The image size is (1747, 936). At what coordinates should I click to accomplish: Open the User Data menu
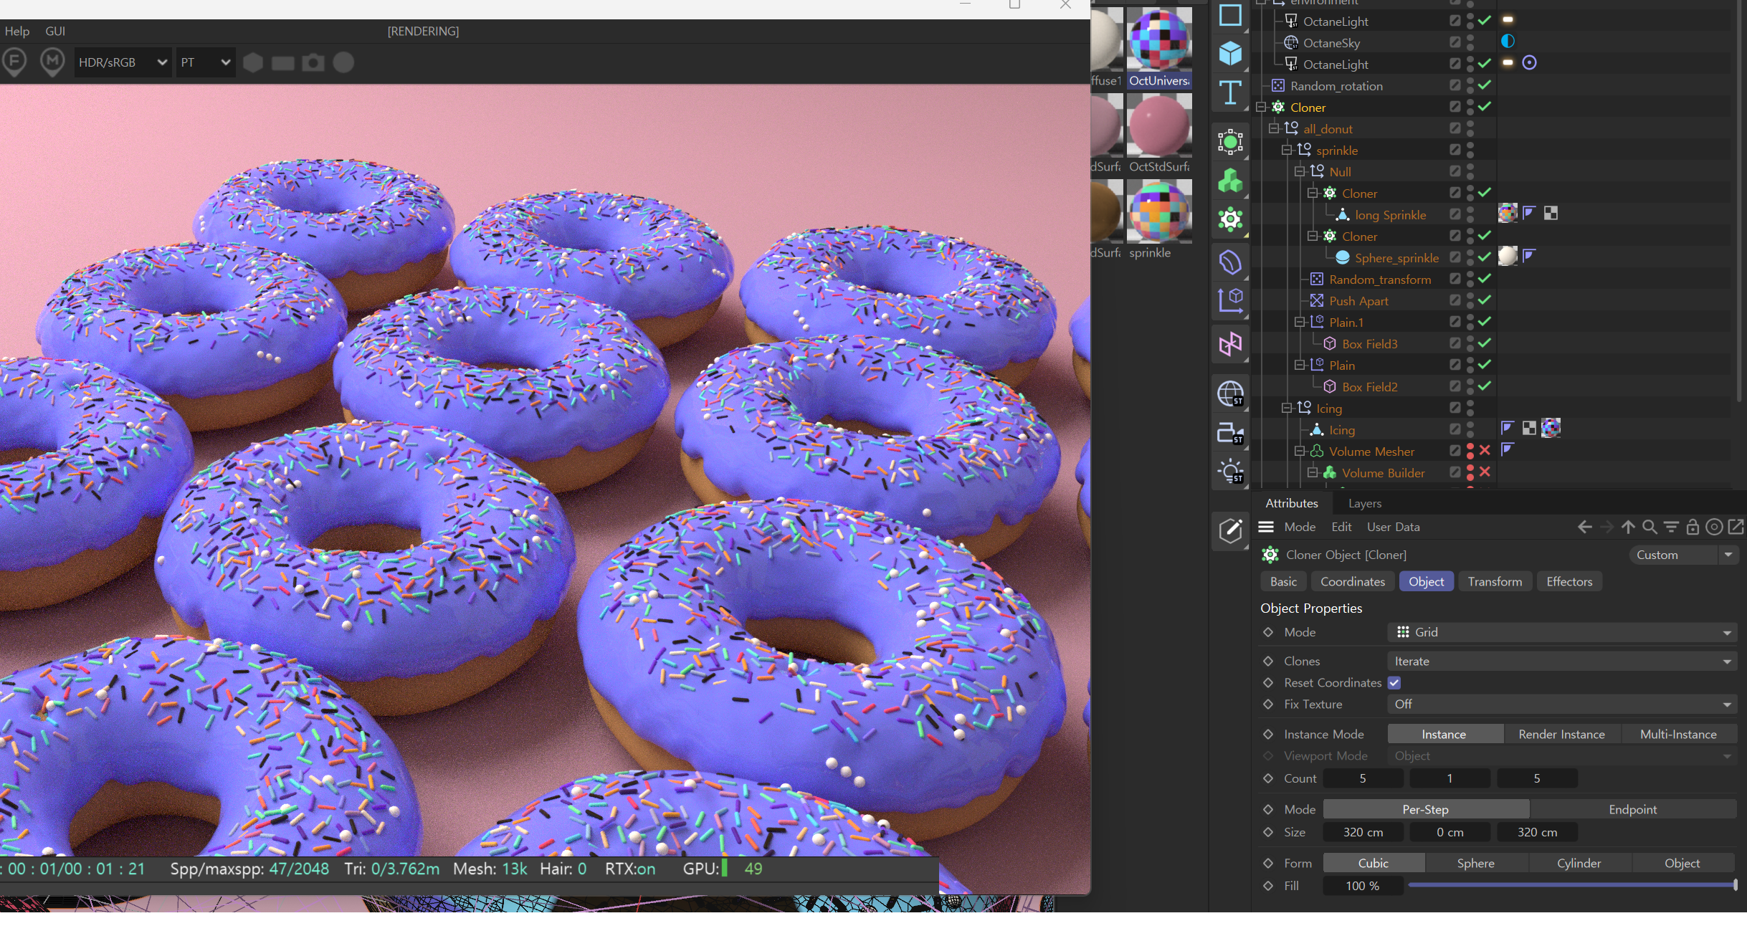(1393, 527)
